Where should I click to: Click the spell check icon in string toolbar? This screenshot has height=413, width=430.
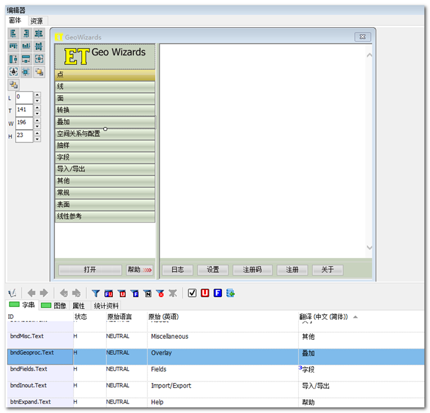(x=12, y=293)
